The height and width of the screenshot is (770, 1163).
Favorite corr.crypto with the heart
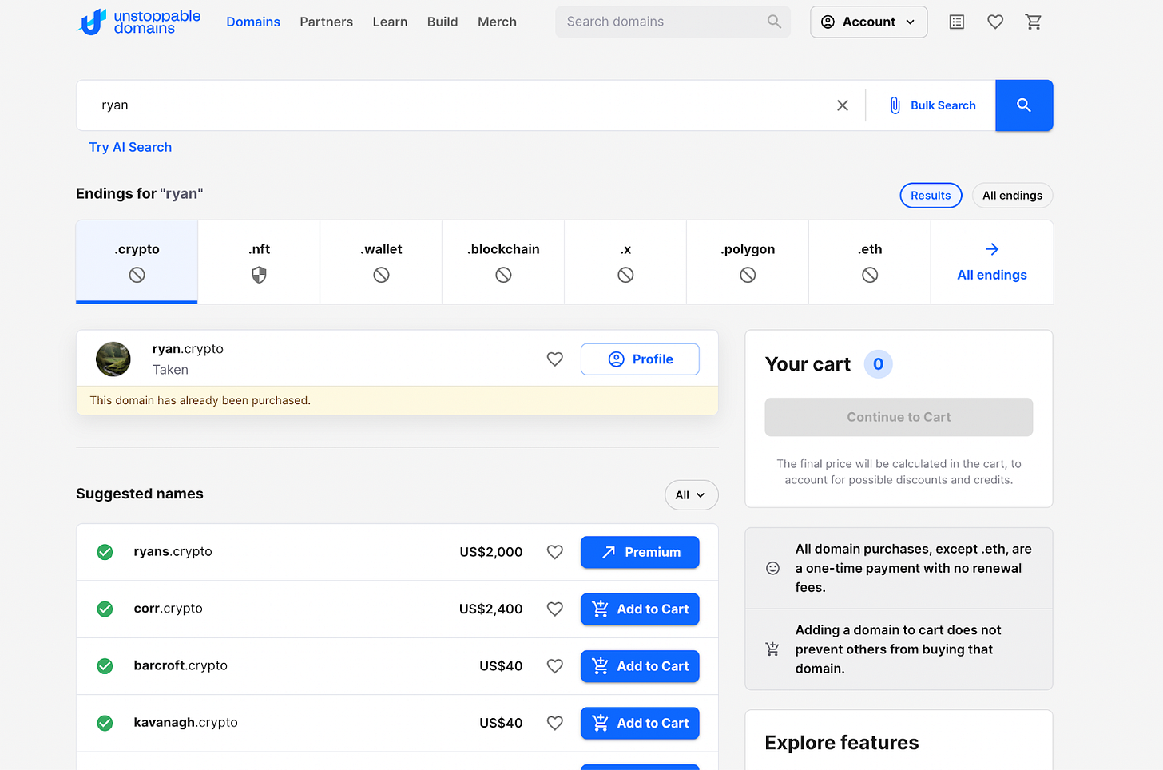click(x=555, y=609)
